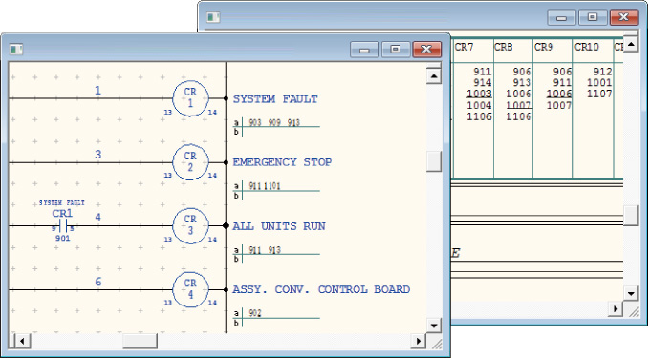Click the EMERGENCY STOP description text
Screen dimensions: 648x358
click(x=282, y=162)
